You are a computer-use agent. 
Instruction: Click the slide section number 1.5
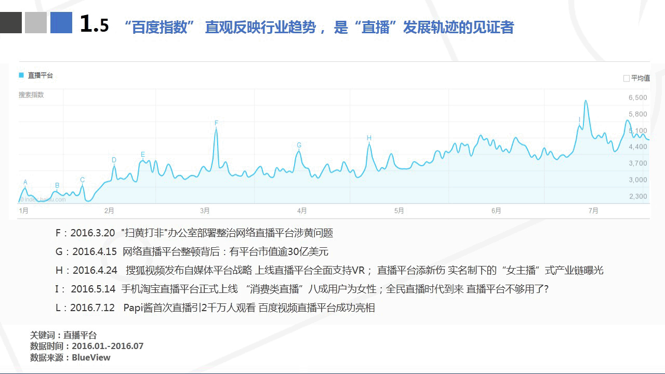point(95,24)
